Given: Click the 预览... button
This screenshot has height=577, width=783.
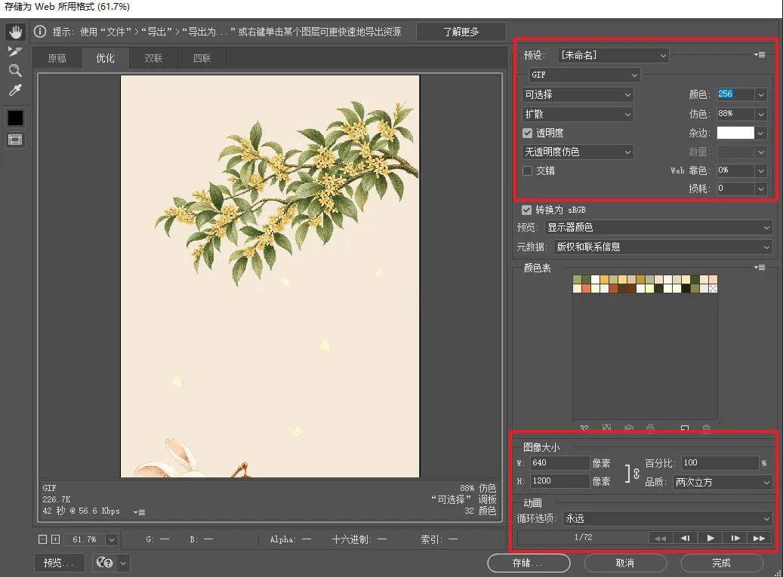Looking at the screenshot, I should pyautogui.click(x=58, y=563).
